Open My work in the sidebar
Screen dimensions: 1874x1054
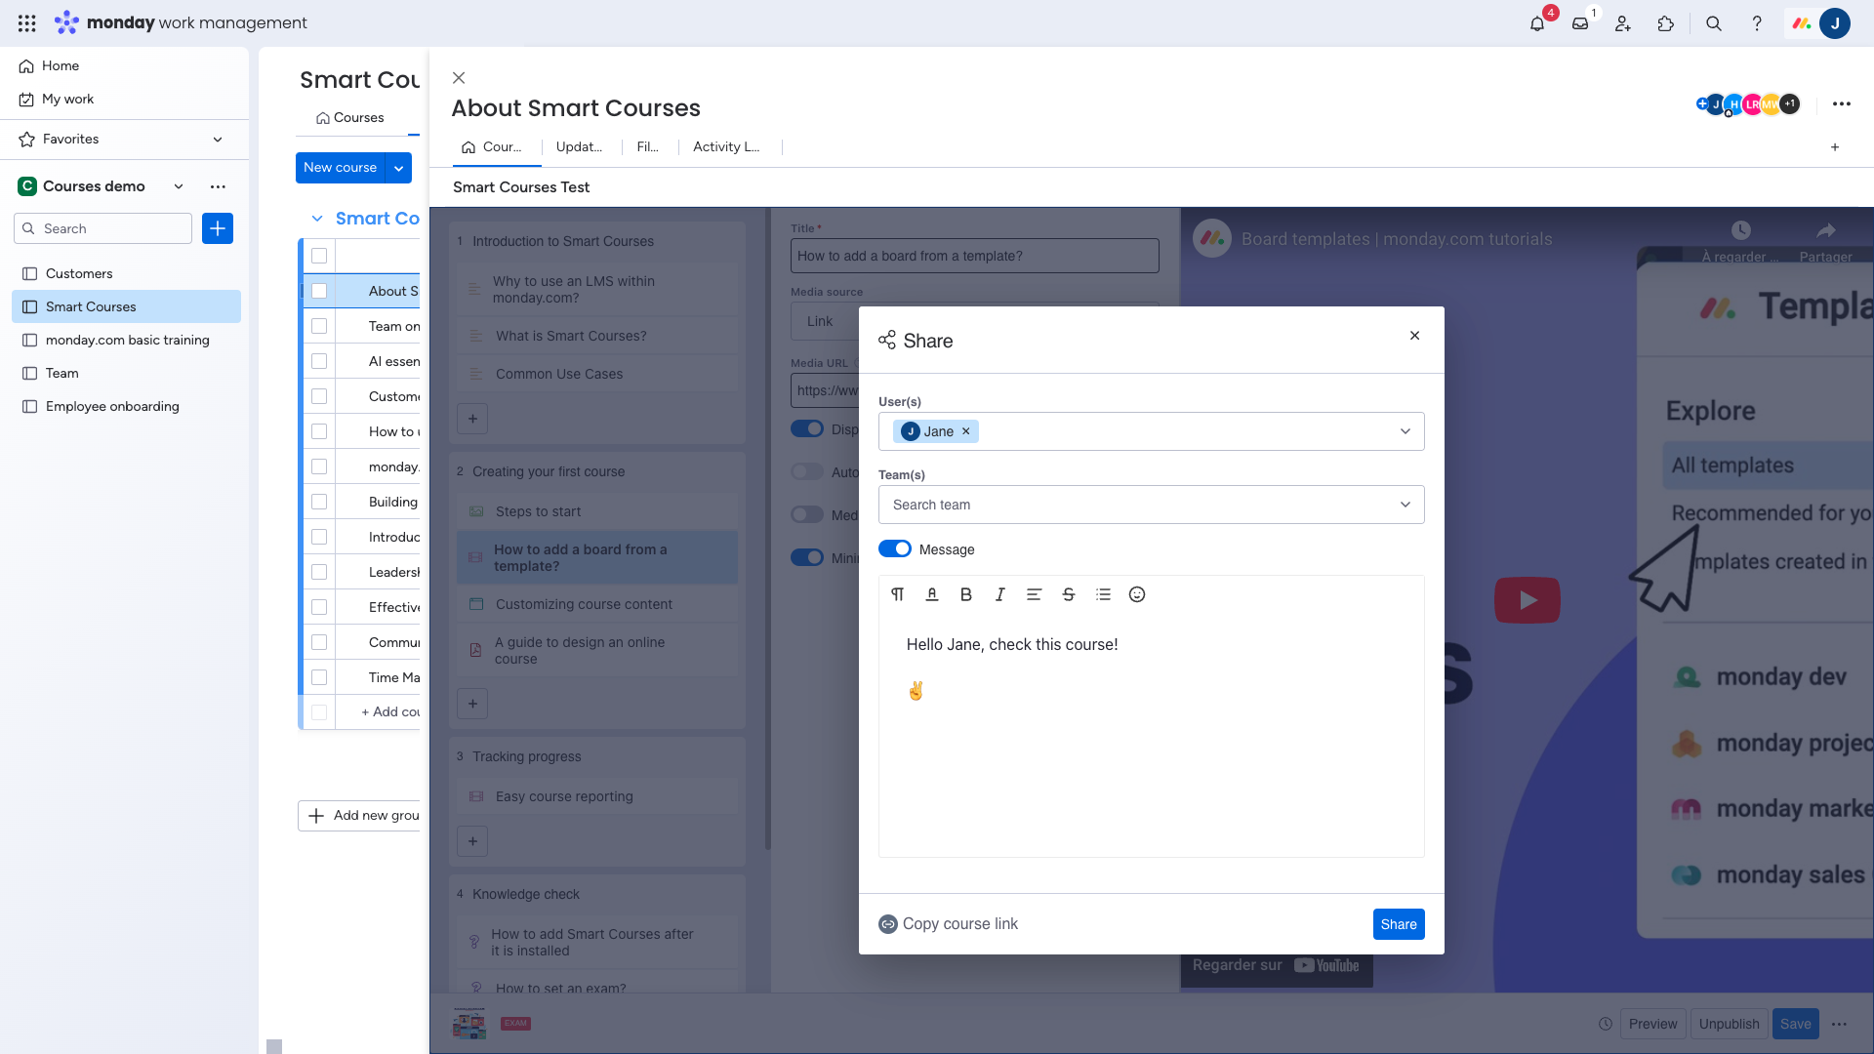(x=67, y=99)
